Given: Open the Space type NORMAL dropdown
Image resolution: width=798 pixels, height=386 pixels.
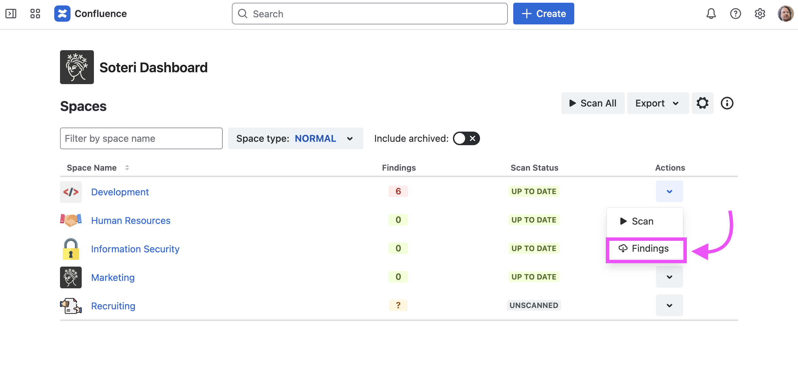Looking at the screenshot, I should pyautogui.click(x=295, y=138).
